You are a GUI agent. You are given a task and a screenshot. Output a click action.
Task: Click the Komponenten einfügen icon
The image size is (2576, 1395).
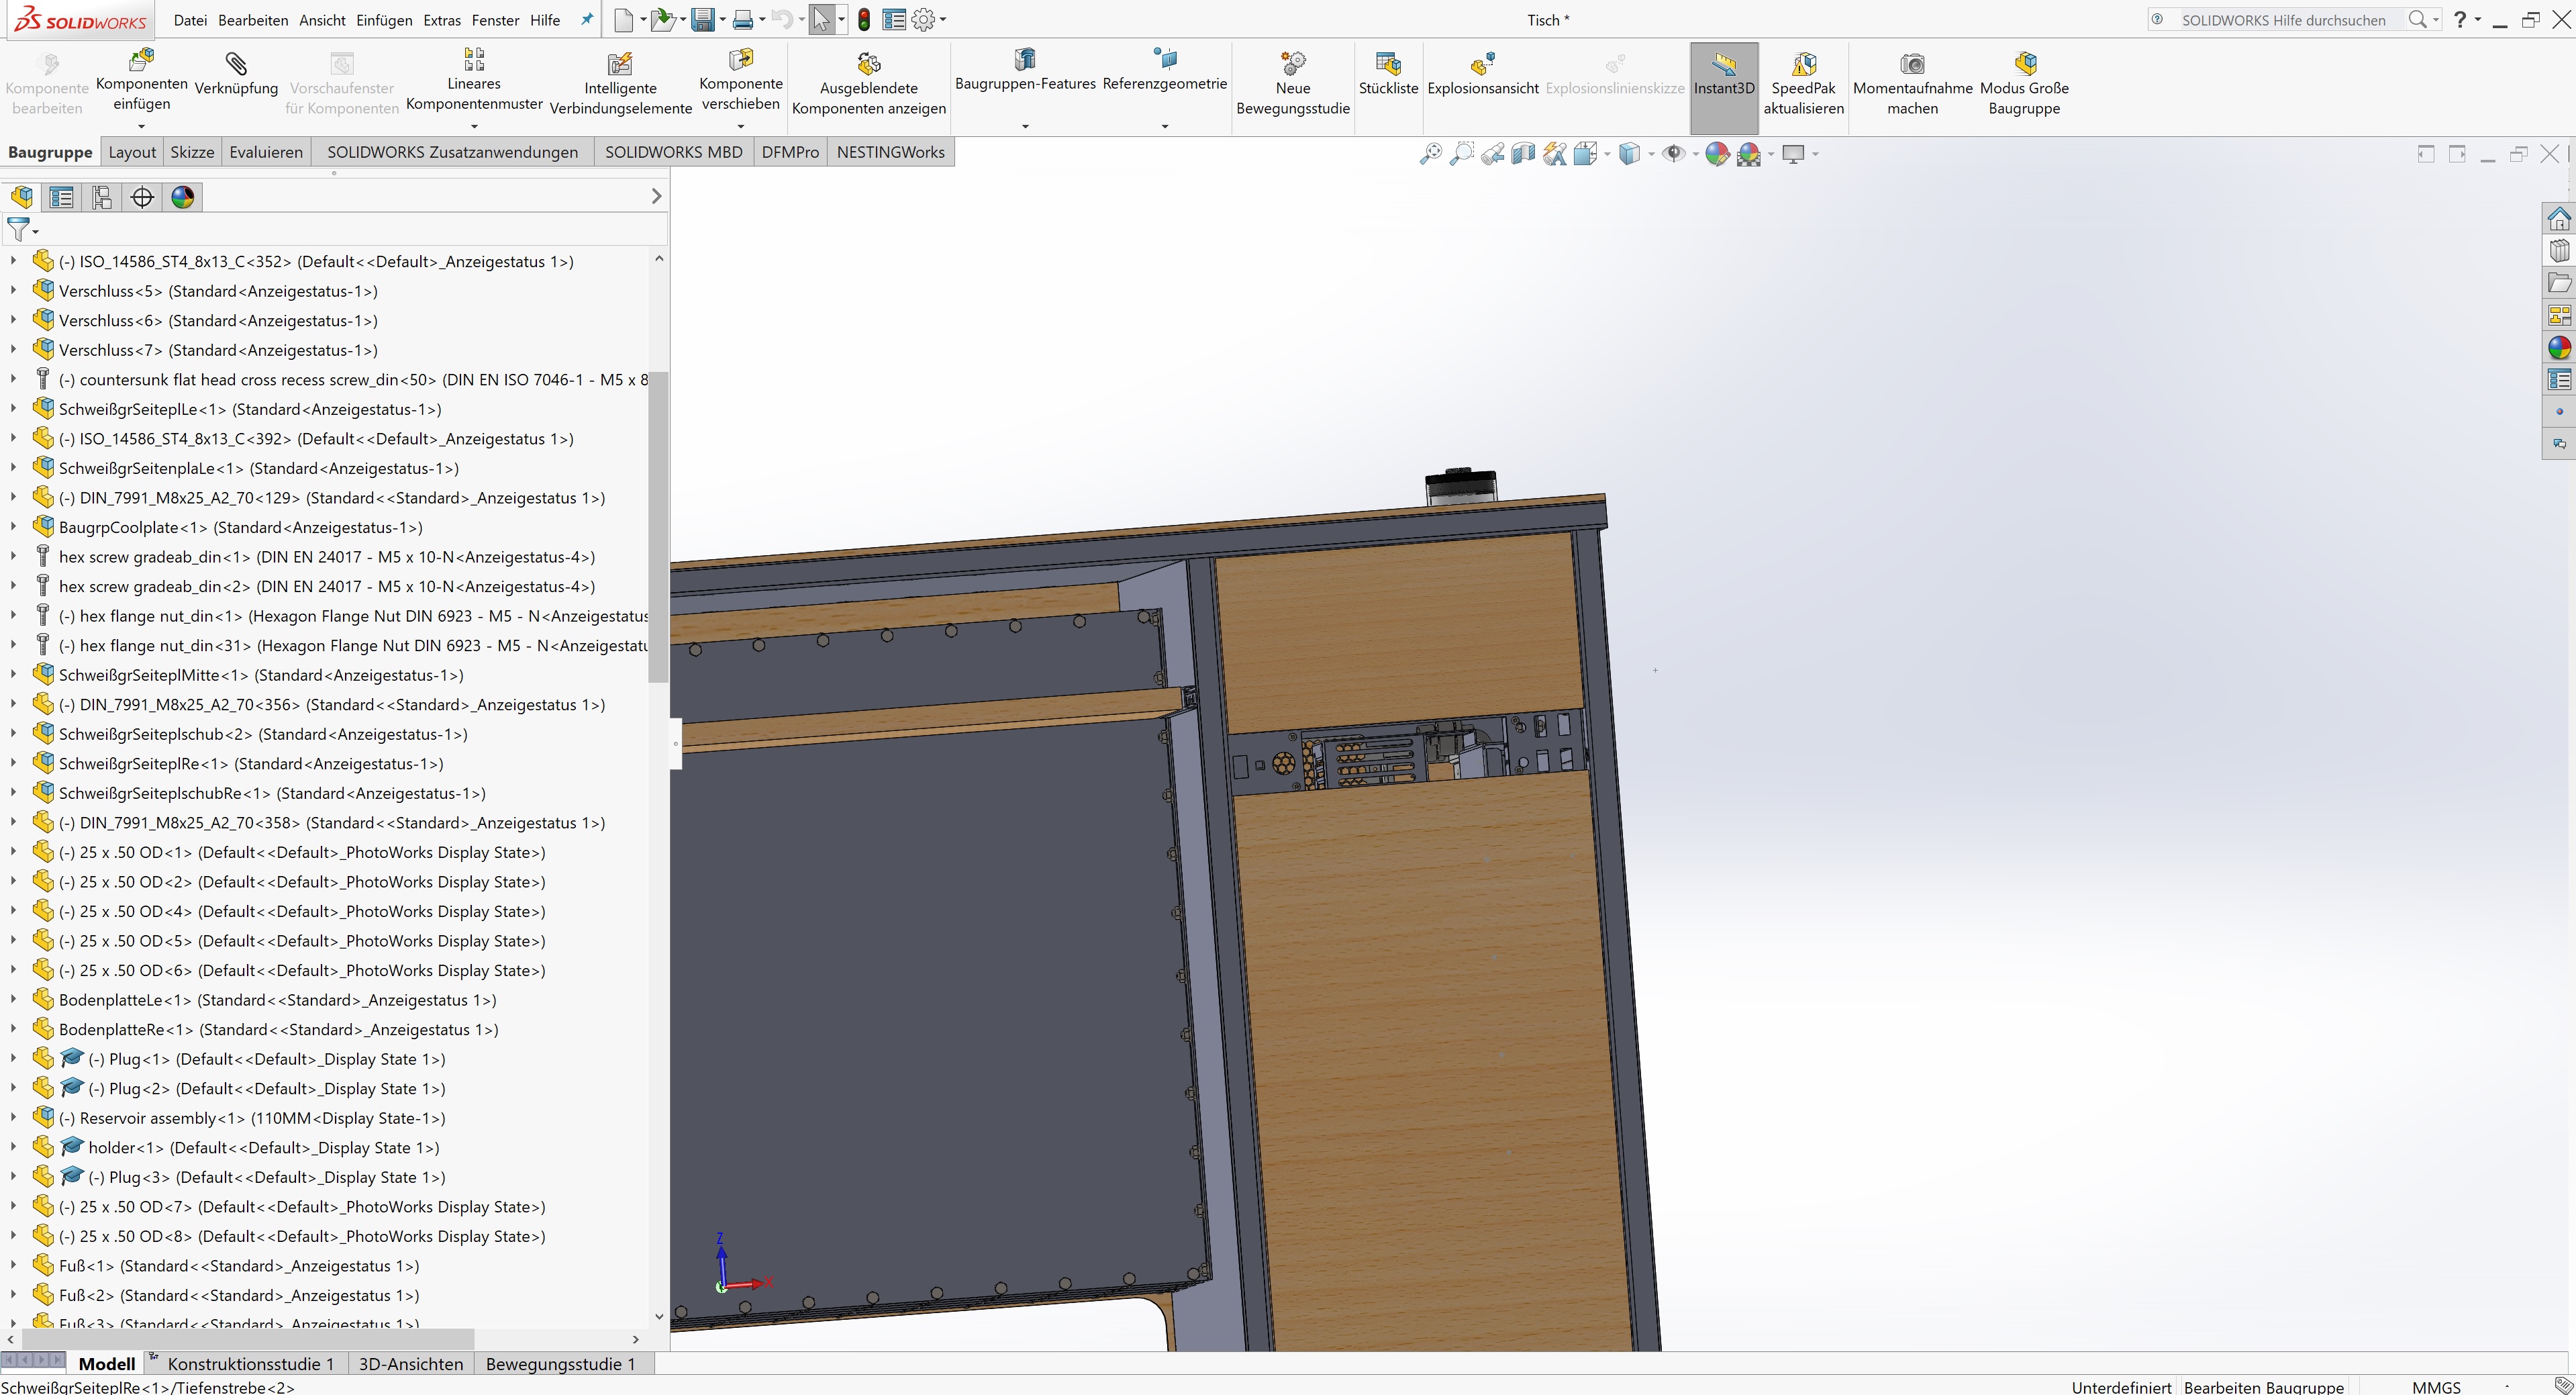point(142,60)
